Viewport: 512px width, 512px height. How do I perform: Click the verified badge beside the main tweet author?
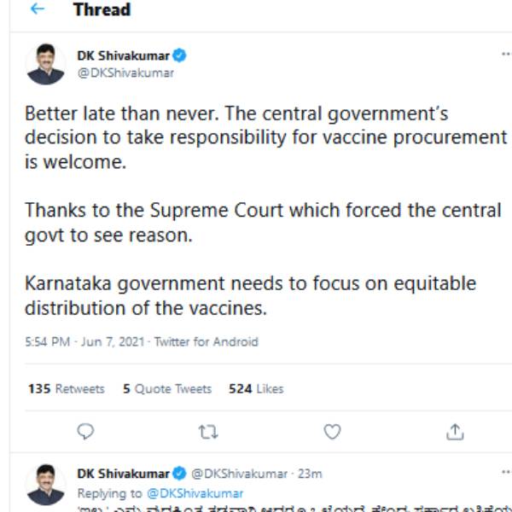[x=180, y=56]
